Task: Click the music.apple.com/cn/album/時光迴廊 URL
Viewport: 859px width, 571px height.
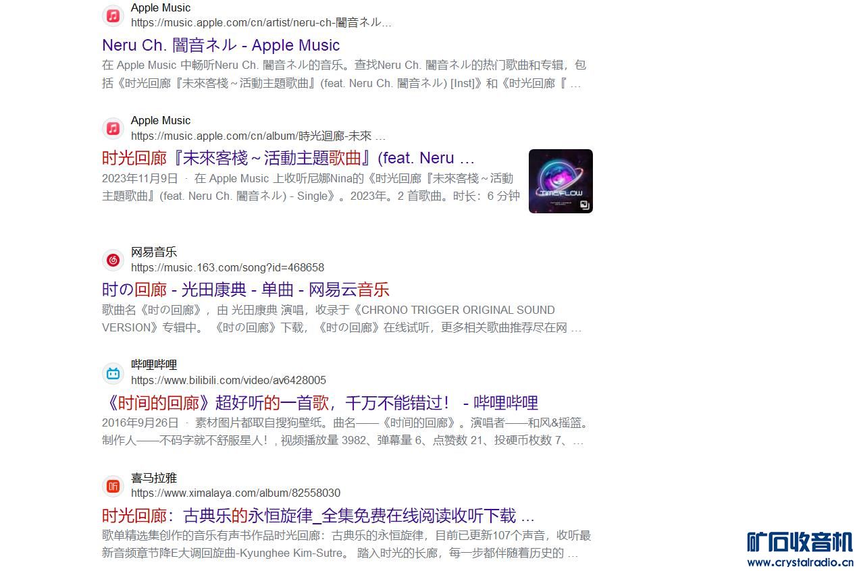Action: [259, 136]
